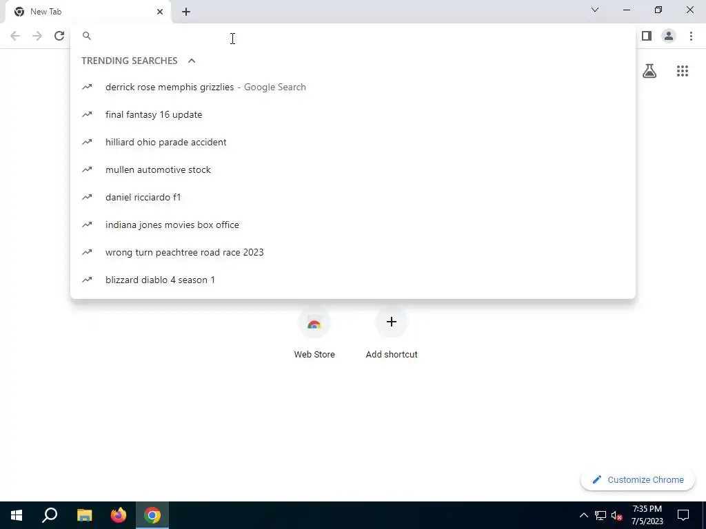This screenshot has height=529, width=706.
Task: Click the search magnifier in address bar
Action: [x=87, y=36]
